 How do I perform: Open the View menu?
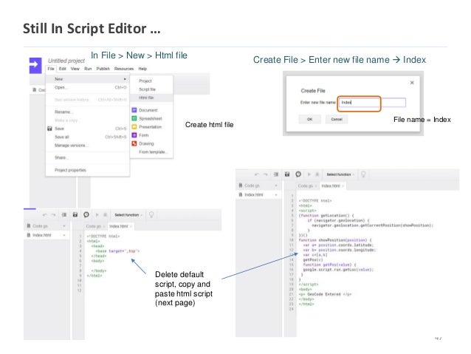75,69
